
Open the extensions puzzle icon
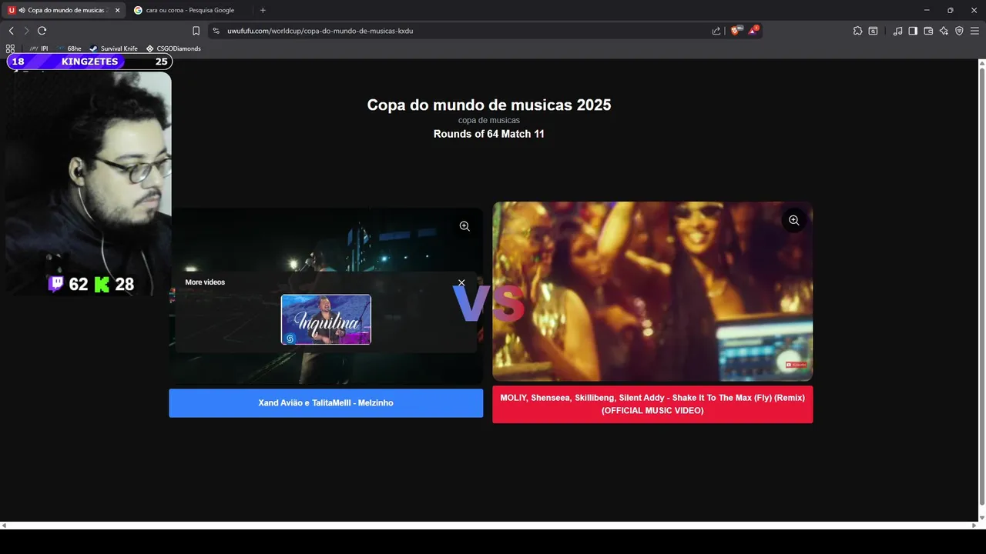[x=857, y=31]
